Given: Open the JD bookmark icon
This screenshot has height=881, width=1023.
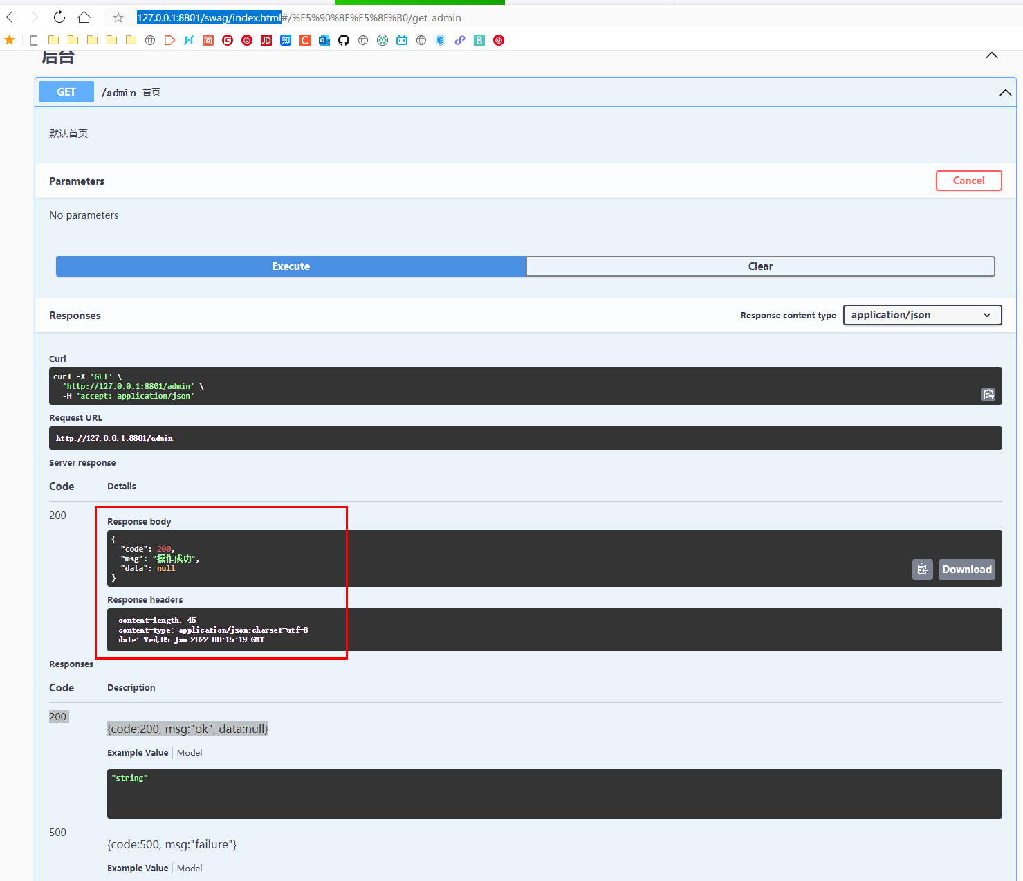Looking at the screenshot, I should (x=266, y=40).
